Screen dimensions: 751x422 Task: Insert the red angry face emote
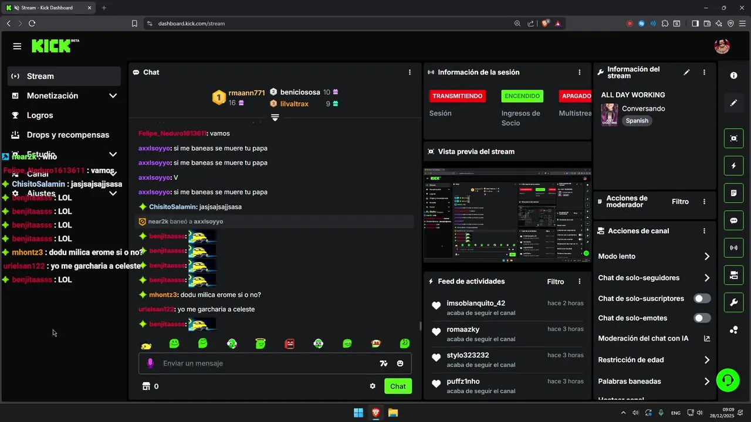[289, 343]
